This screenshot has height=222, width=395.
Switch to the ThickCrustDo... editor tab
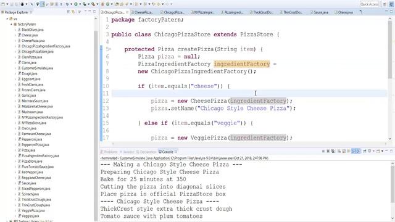263,12
